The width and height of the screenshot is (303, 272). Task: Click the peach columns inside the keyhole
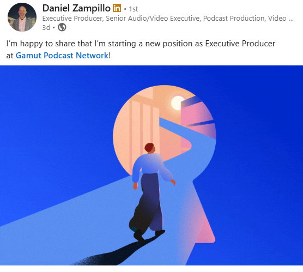pyautogui.click(x=144, y=124)
